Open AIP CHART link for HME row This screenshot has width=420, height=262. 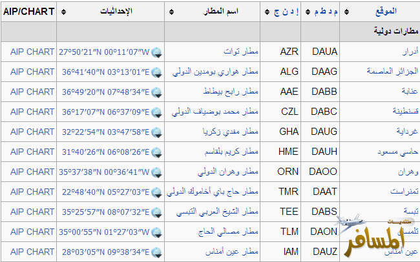[x=32, y=152]
